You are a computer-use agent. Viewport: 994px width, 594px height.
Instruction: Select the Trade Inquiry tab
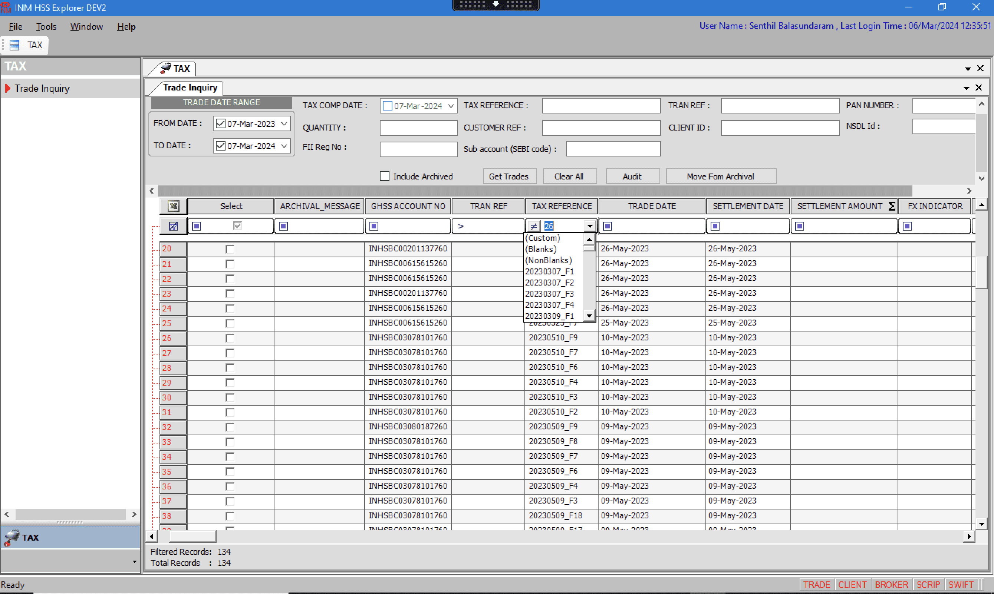[190, 87]
